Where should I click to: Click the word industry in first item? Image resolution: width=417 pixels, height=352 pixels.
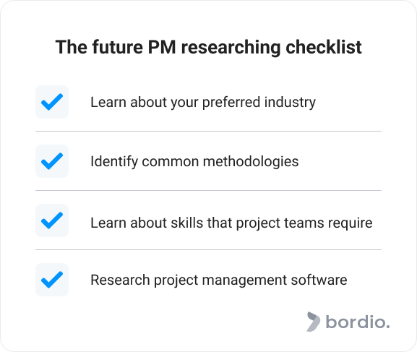[290, 103]
